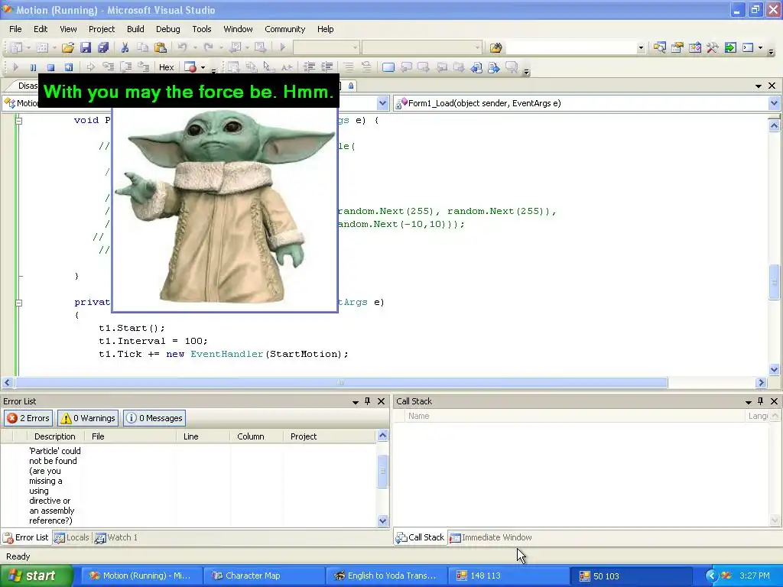Click the Start Page green arrow icon

[x=730, y=47]
